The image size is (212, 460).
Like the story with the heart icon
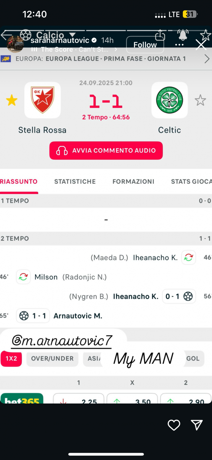174,425
